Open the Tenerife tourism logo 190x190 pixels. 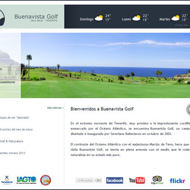tap(7, 180)
